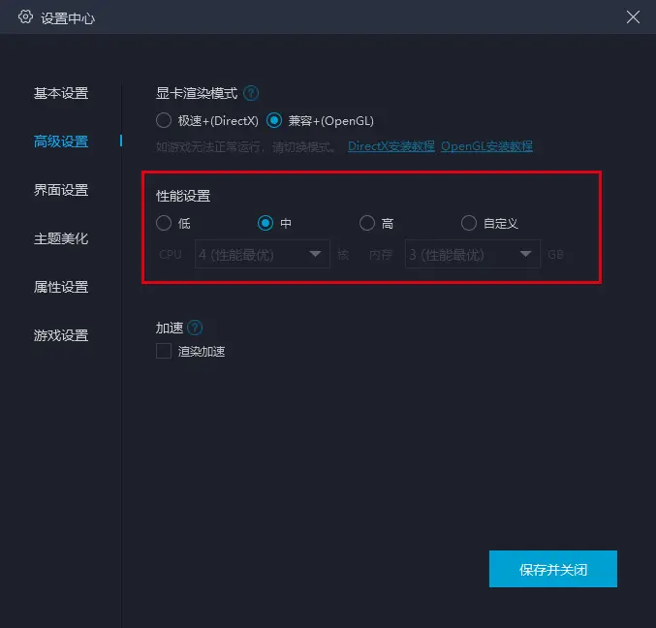Screen dimensions: 656x628
Task: Click the 性能设置 heading text
Action: pyautogui.click(x=183, y=196)
